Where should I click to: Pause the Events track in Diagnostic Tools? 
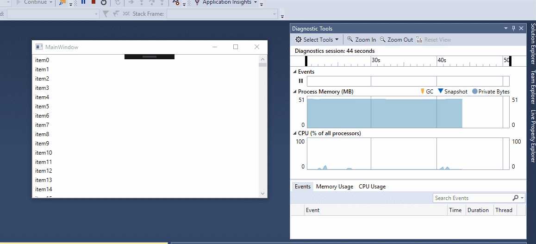301,81
